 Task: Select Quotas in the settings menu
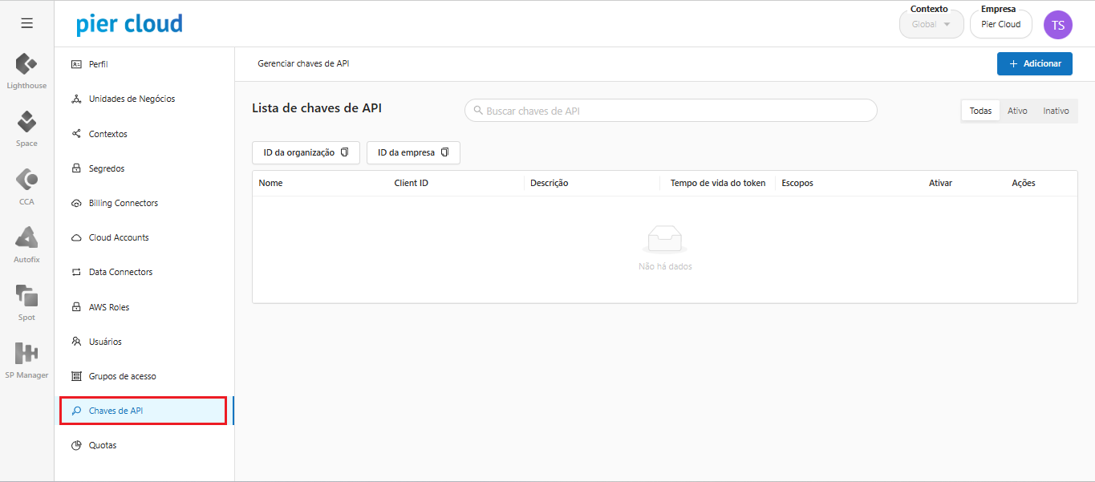103,445
